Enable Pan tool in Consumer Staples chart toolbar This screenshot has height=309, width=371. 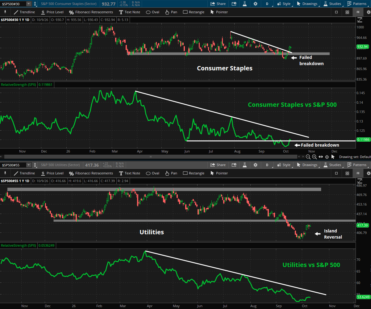point(171,12)
